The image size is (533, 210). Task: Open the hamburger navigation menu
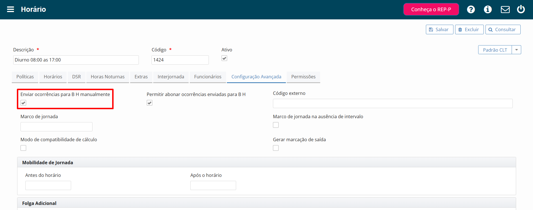click(x=10, y=9)
